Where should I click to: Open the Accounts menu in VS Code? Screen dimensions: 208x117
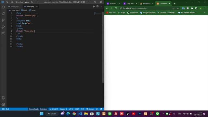(x=3, y=98)
